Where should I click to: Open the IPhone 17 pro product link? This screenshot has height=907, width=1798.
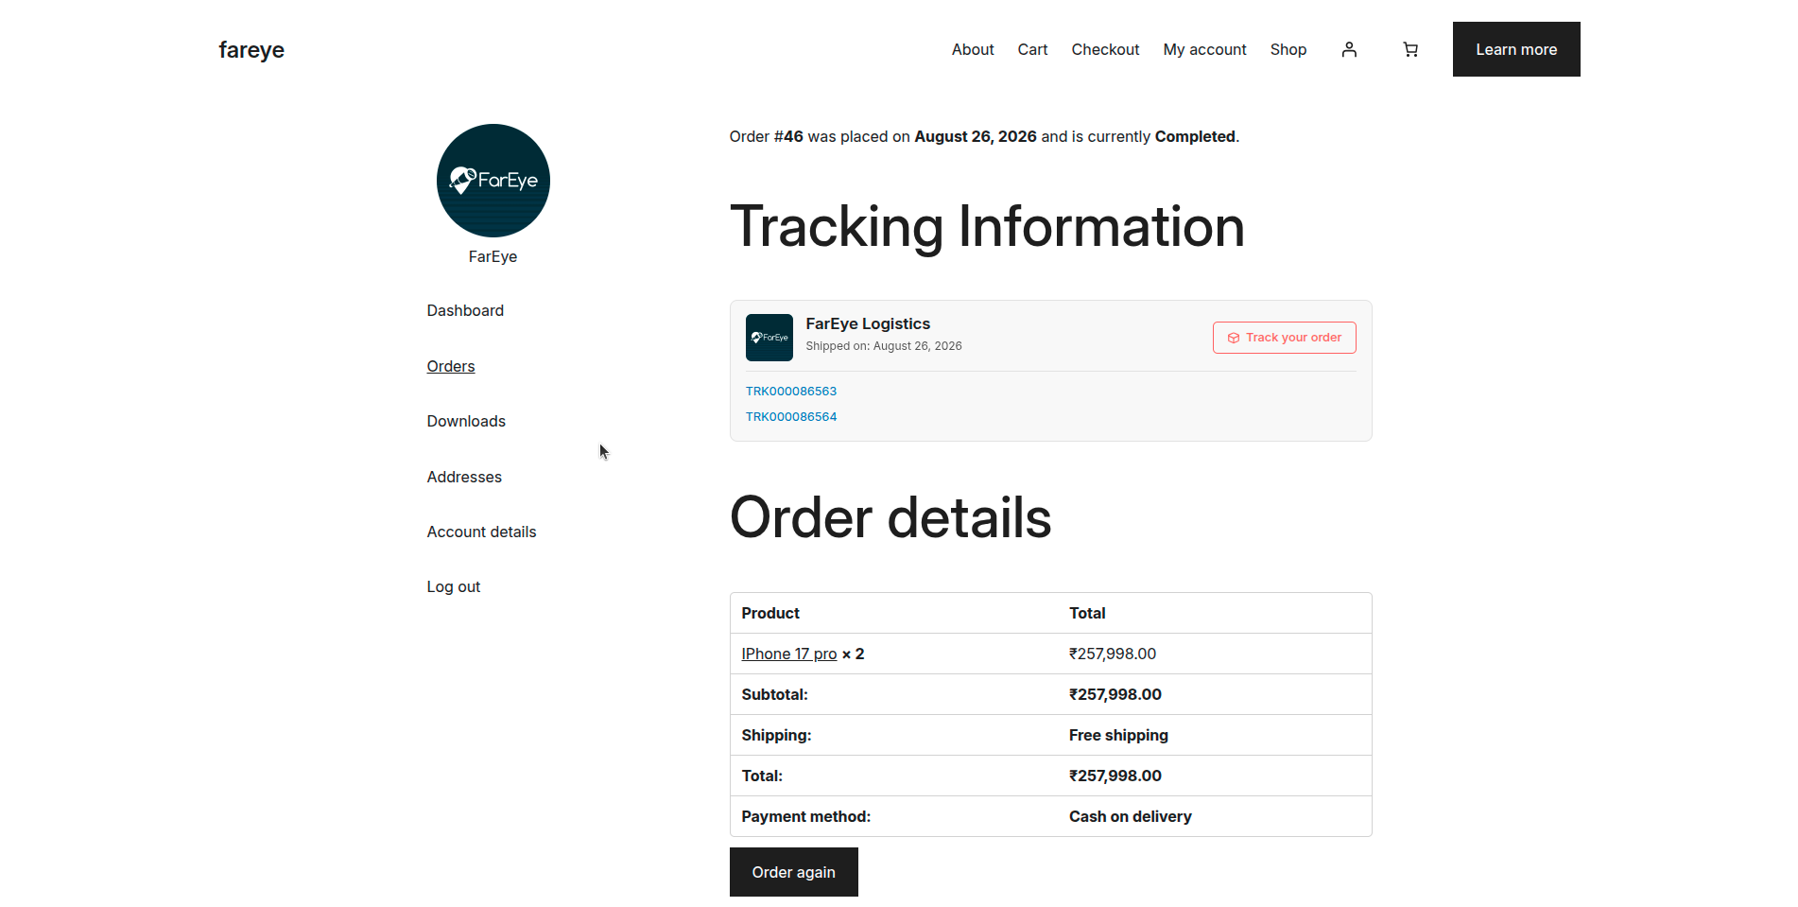point(789,654)
